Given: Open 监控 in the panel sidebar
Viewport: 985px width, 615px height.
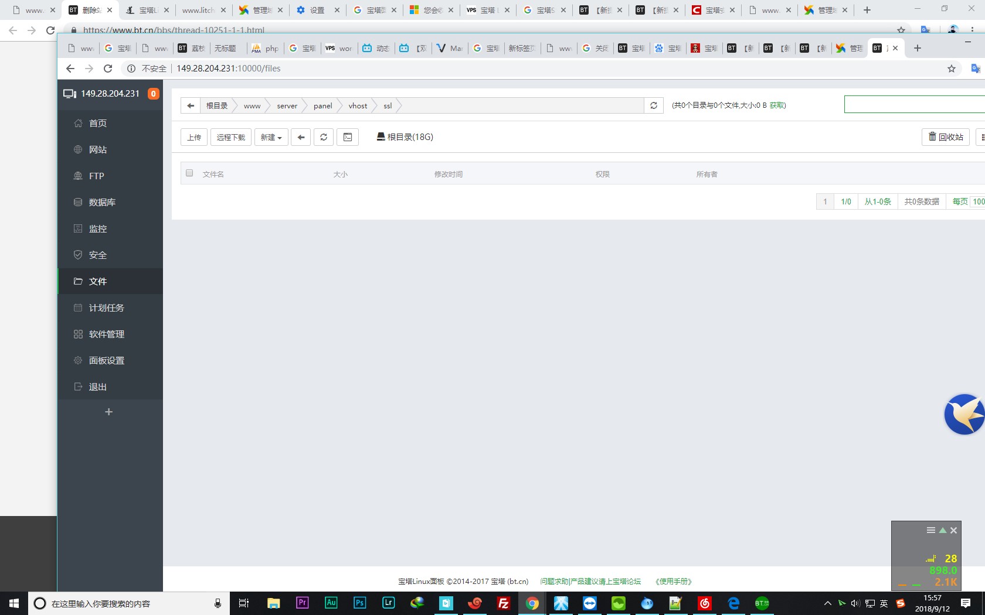Looking at the screenshot, I should click(110, 228).
